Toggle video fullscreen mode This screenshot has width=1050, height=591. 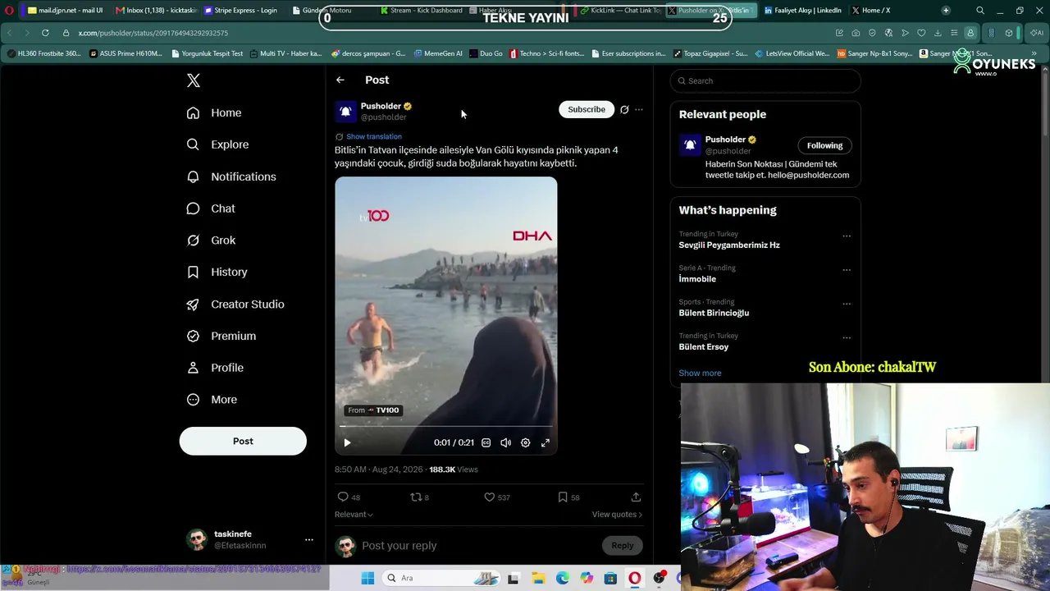pos(545,442)
